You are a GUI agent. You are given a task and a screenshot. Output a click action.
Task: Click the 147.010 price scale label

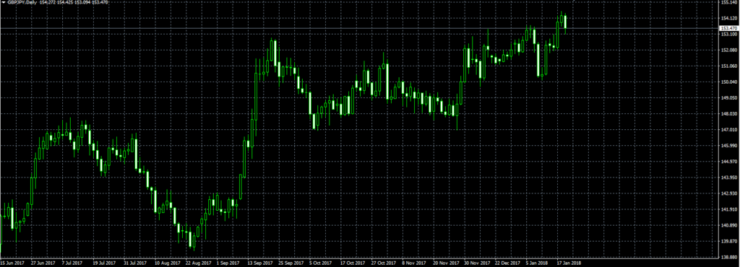coord(729,129)
